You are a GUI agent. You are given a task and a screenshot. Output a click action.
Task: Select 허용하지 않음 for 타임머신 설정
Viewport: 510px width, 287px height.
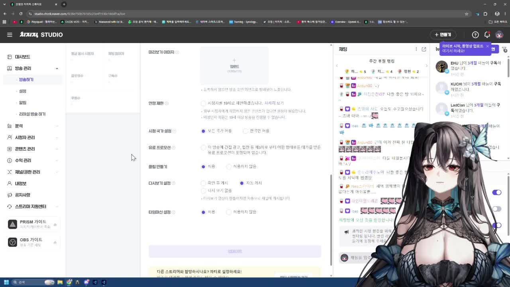click(229, 212)
